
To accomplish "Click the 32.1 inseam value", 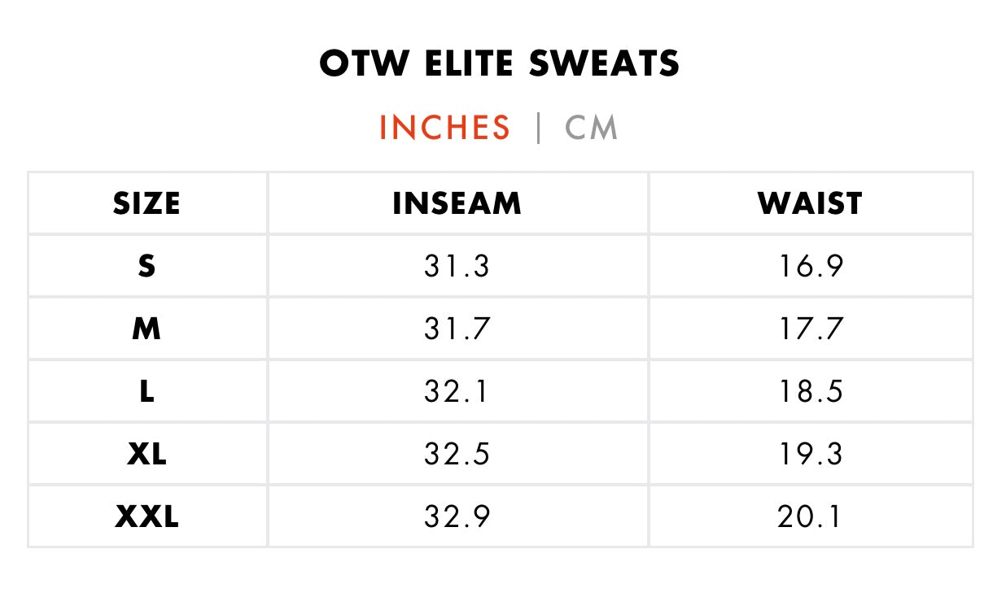I will pyautogui.click(x=457, y=391).
